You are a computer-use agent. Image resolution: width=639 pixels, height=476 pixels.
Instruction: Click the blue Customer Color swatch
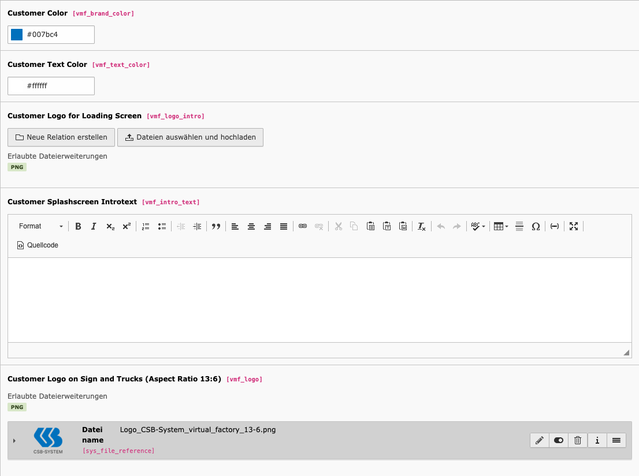(x=17, y=35)
